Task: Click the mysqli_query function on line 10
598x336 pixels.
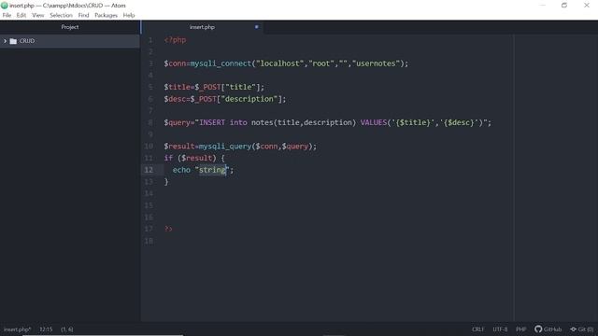Action: pyautogui.click(x=225, y=147)
